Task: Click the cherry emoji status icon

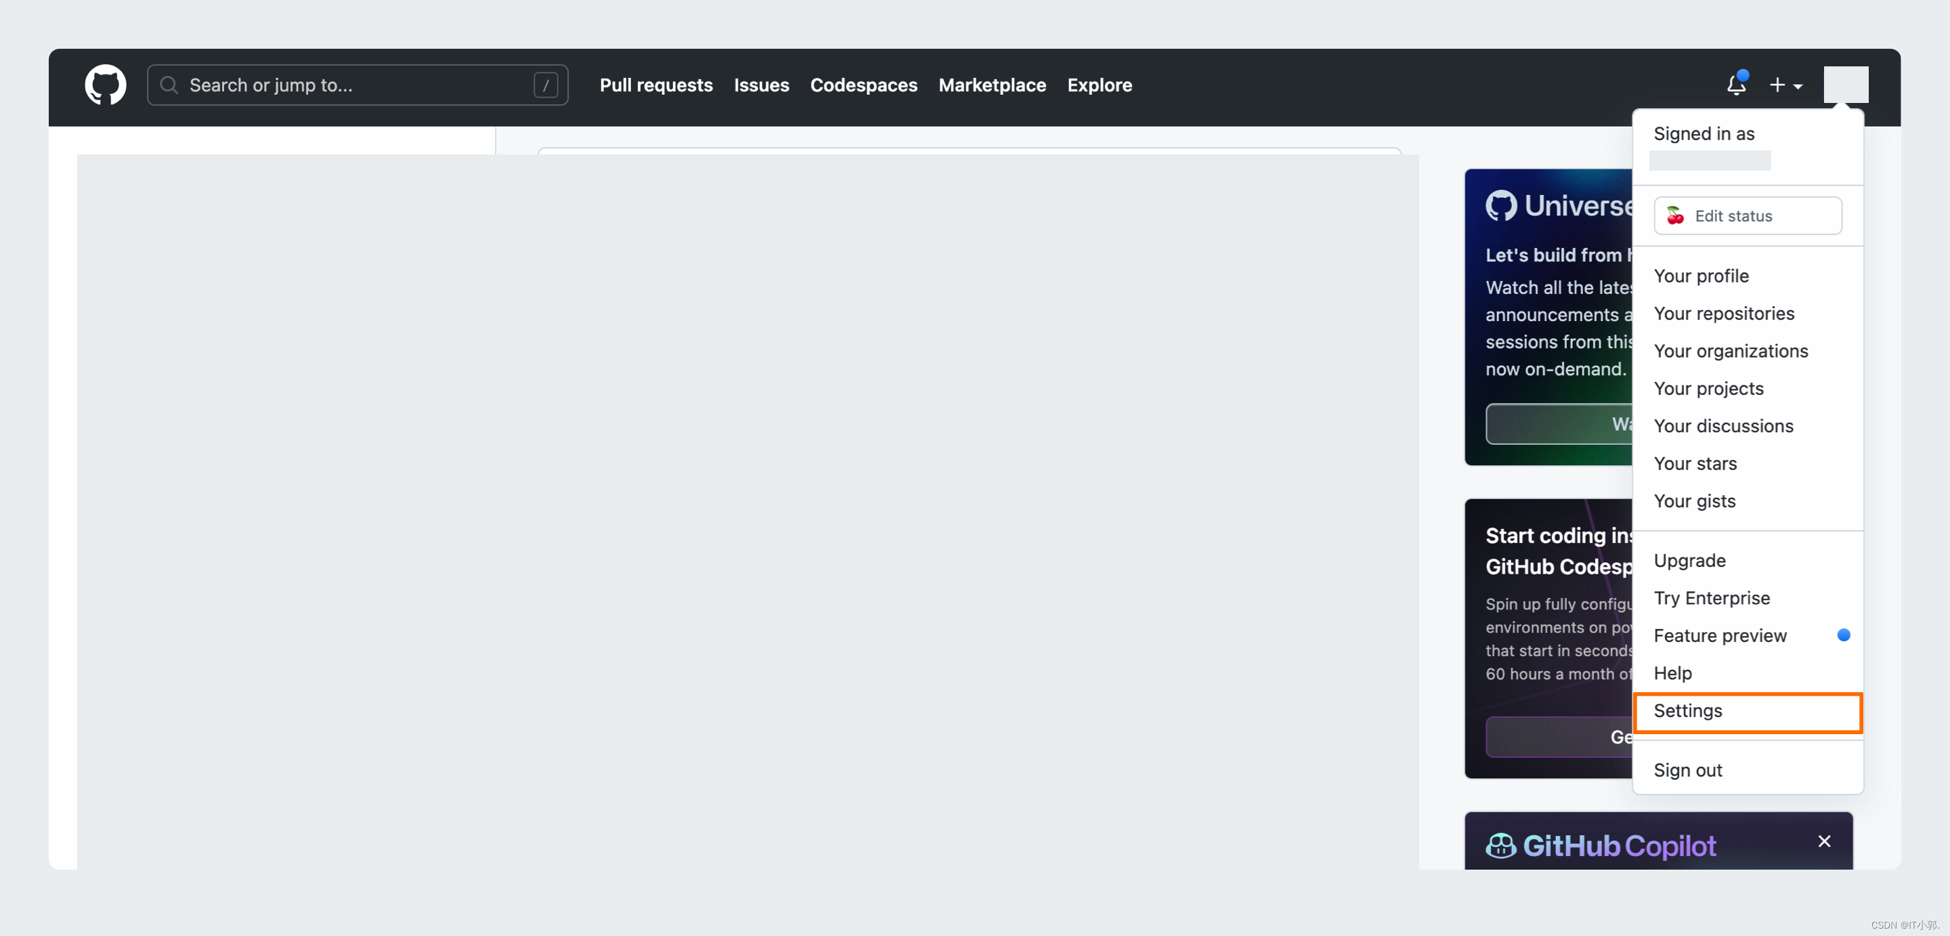Action: pos(1675,216)
